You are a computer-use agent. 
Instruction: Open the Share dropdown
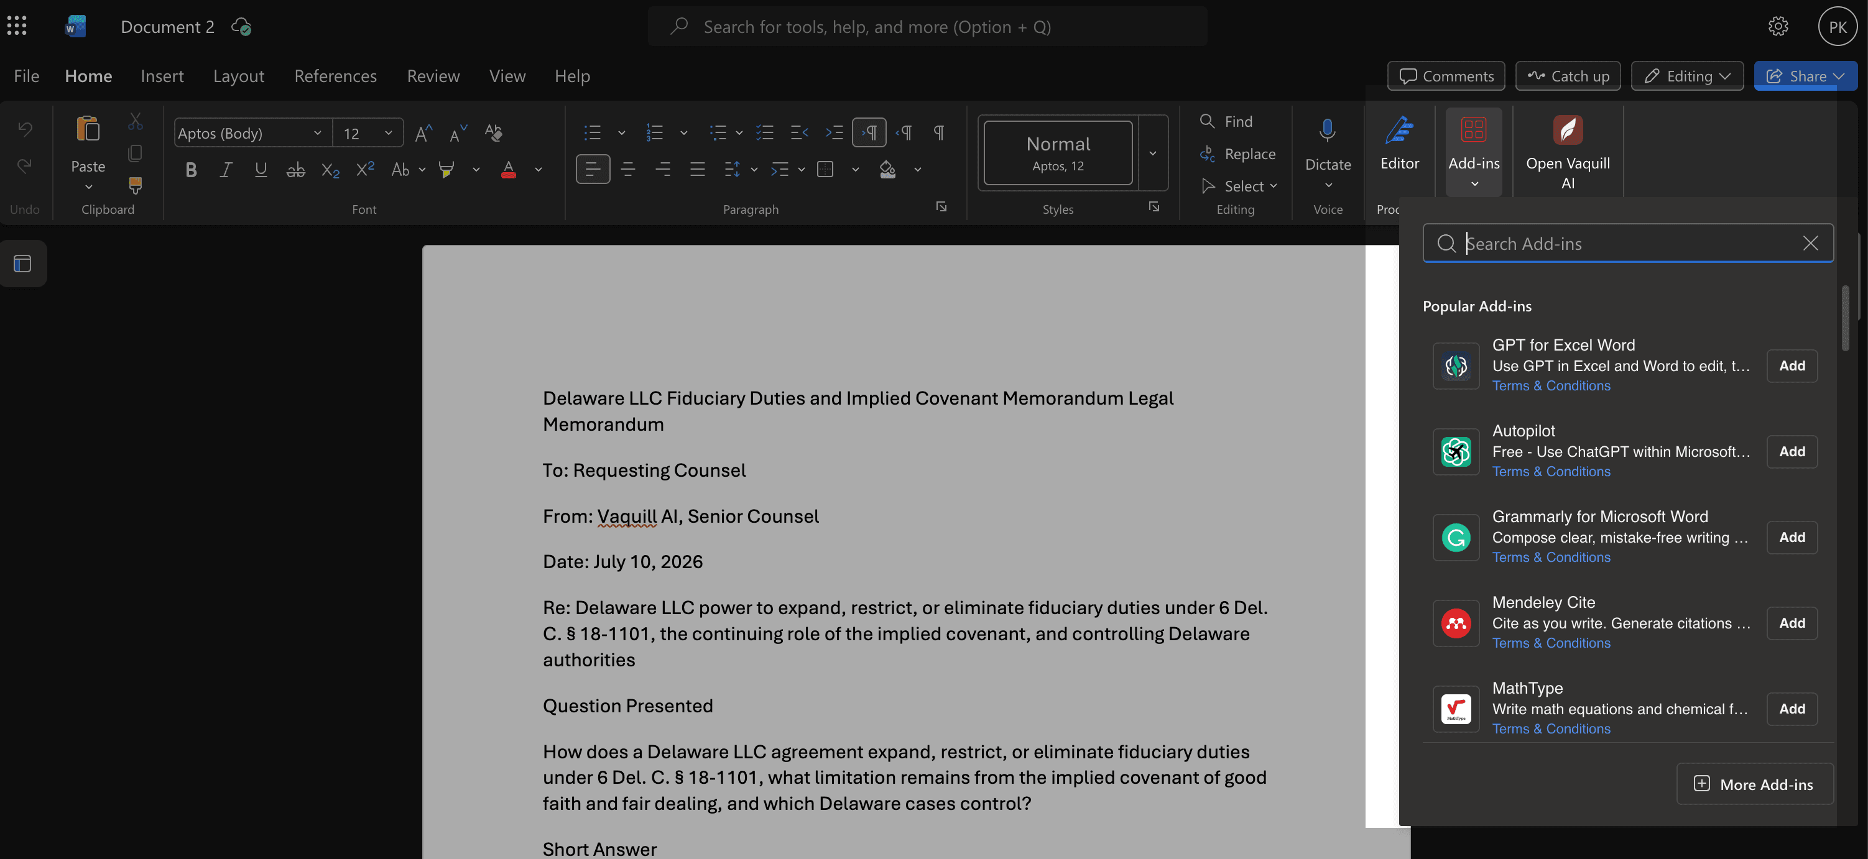(x=1806, y=76)
